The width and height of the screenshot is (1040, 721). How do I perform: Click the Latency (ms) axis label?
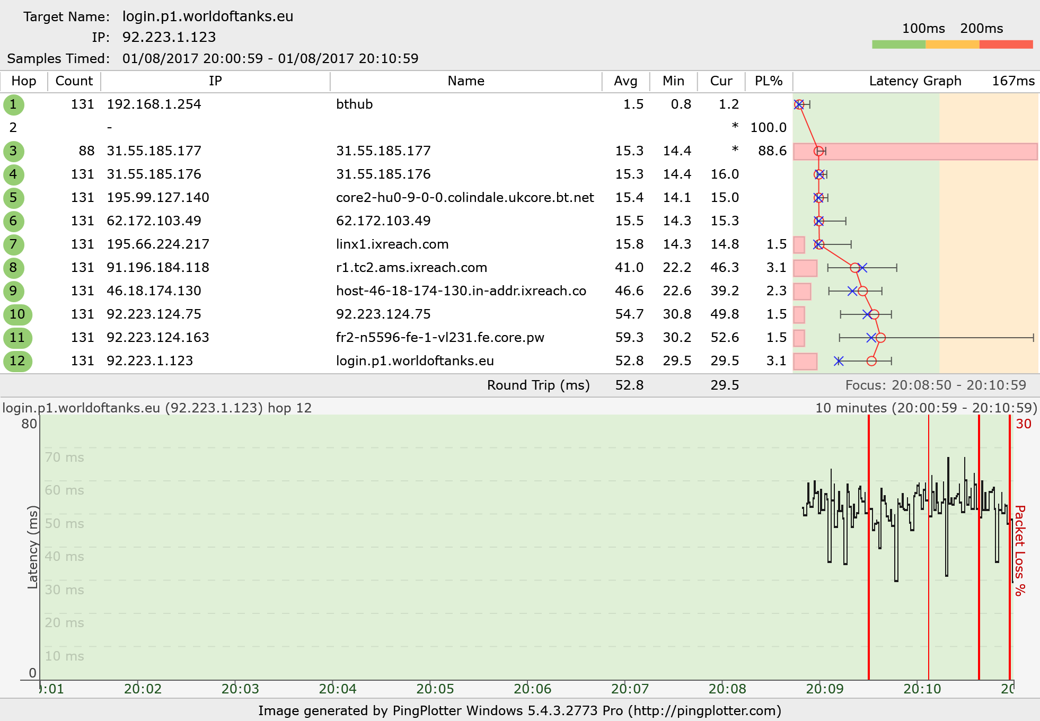pyautogui.click(x=33, y=547)
